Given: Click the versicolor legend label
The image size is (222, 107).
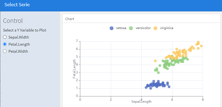Looking at the screenshot, I should coord(143,28).
